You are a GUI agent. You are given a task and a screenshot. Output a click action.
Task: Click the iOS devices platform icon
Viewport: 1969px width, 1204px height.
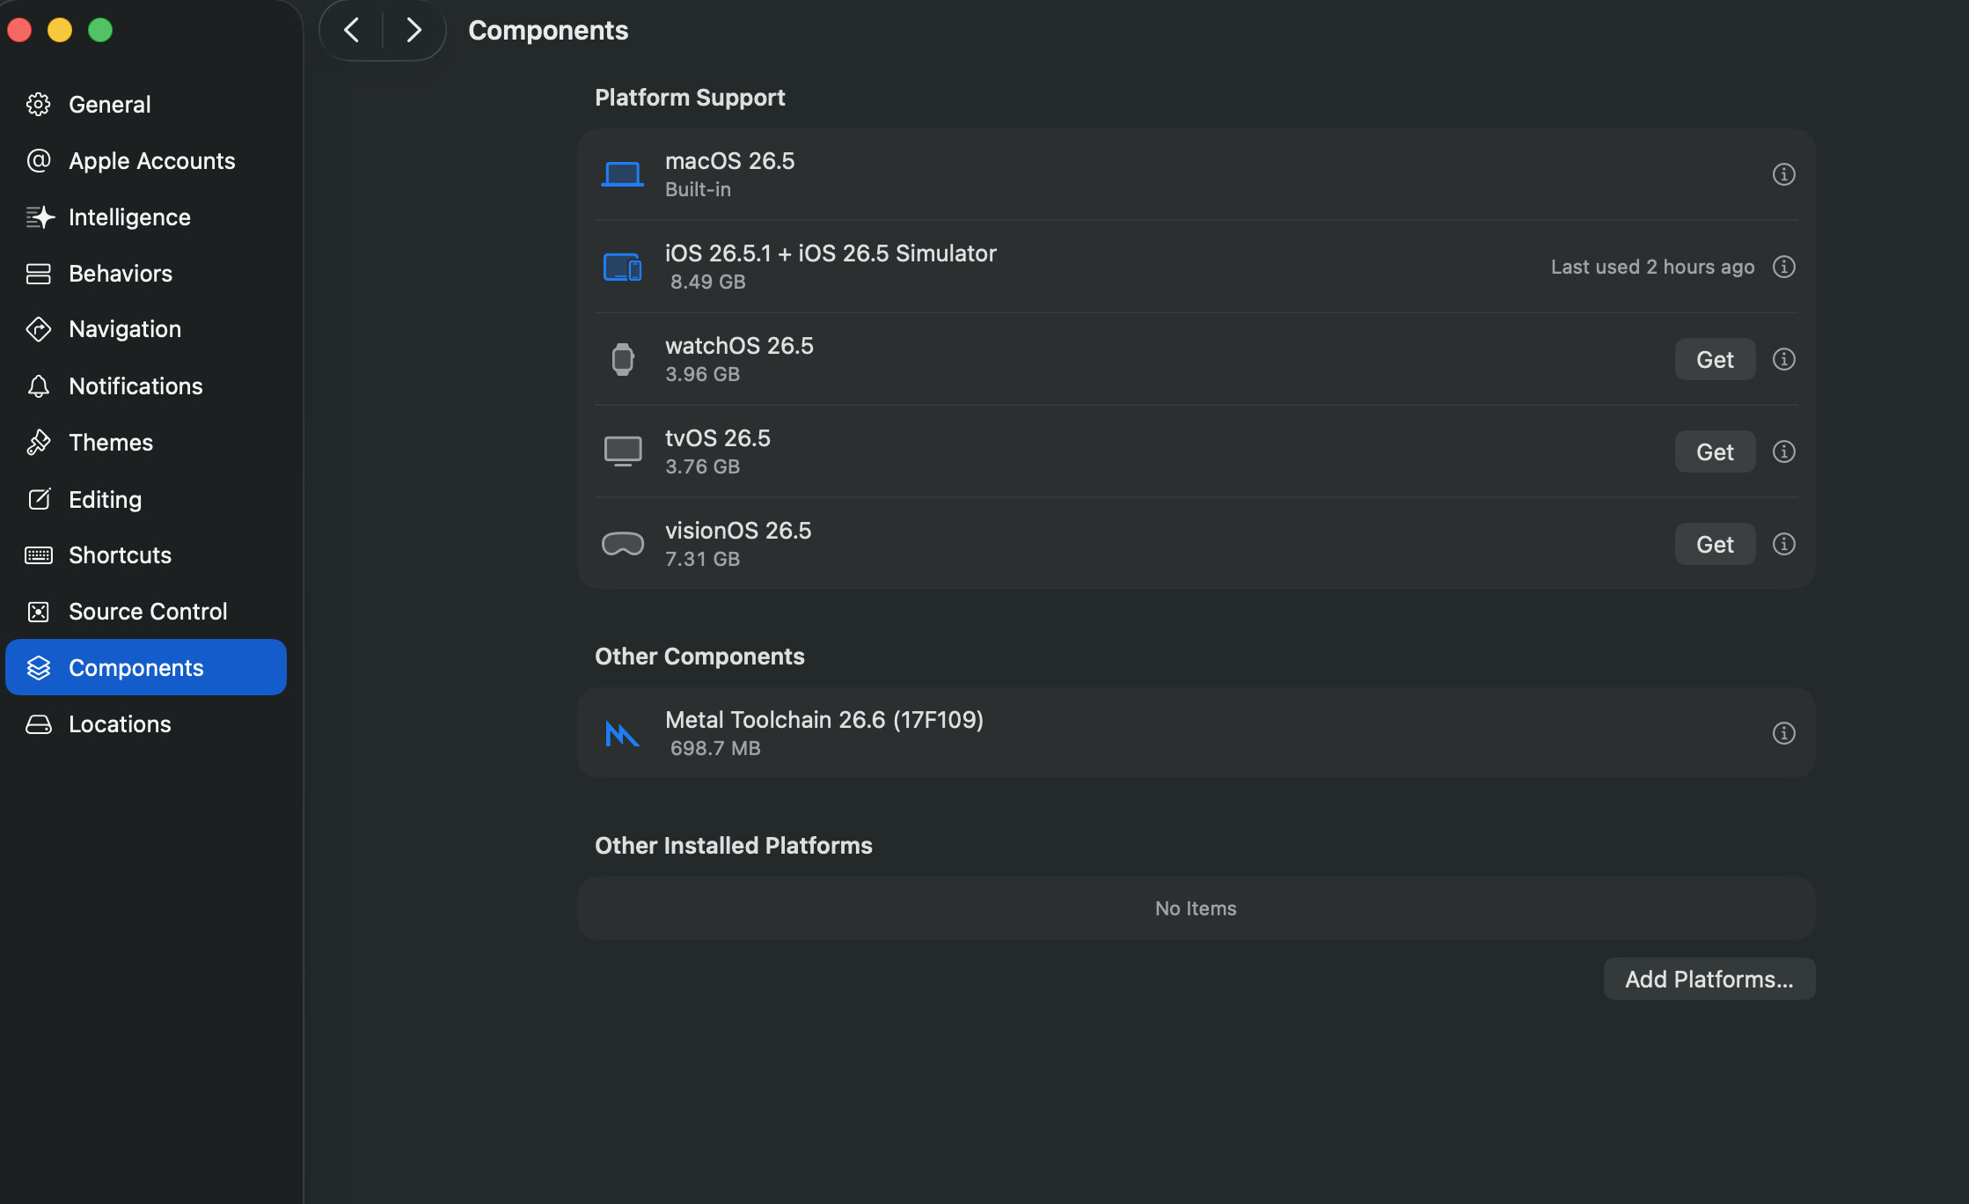point(623,267)
